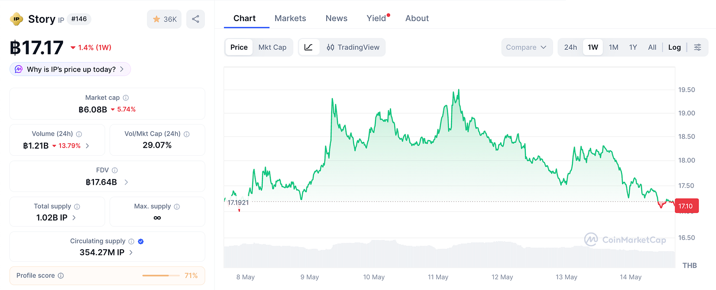Click the 19.50 price axis label
Screen dimensions: 716x290
(x=686, y=90)
